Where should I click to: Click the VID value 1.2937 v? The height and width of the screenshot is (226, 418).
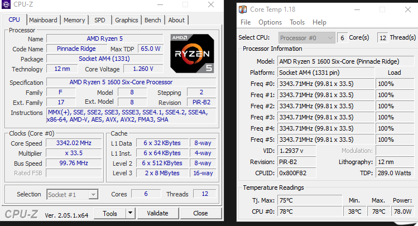pos(297,151)
